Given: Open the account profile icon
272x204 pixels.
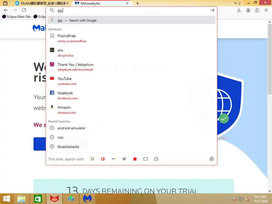Looking at the screenshot, I should pos(248,10).
